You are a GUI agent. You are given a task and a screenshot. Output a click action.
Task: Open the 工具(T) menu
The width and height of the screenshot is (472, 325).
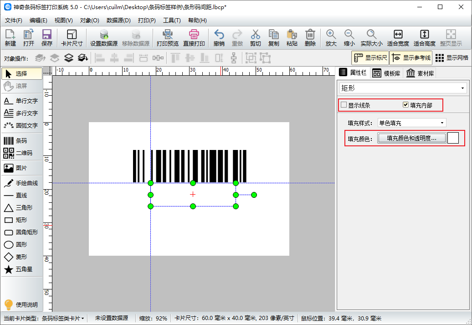[x=172, y=21]
